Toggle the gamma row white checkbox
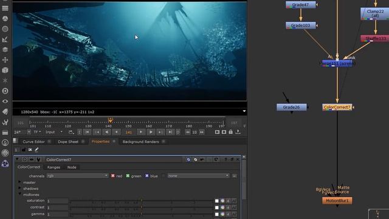The height and width of the screenshot is (219, 389). 217,214
